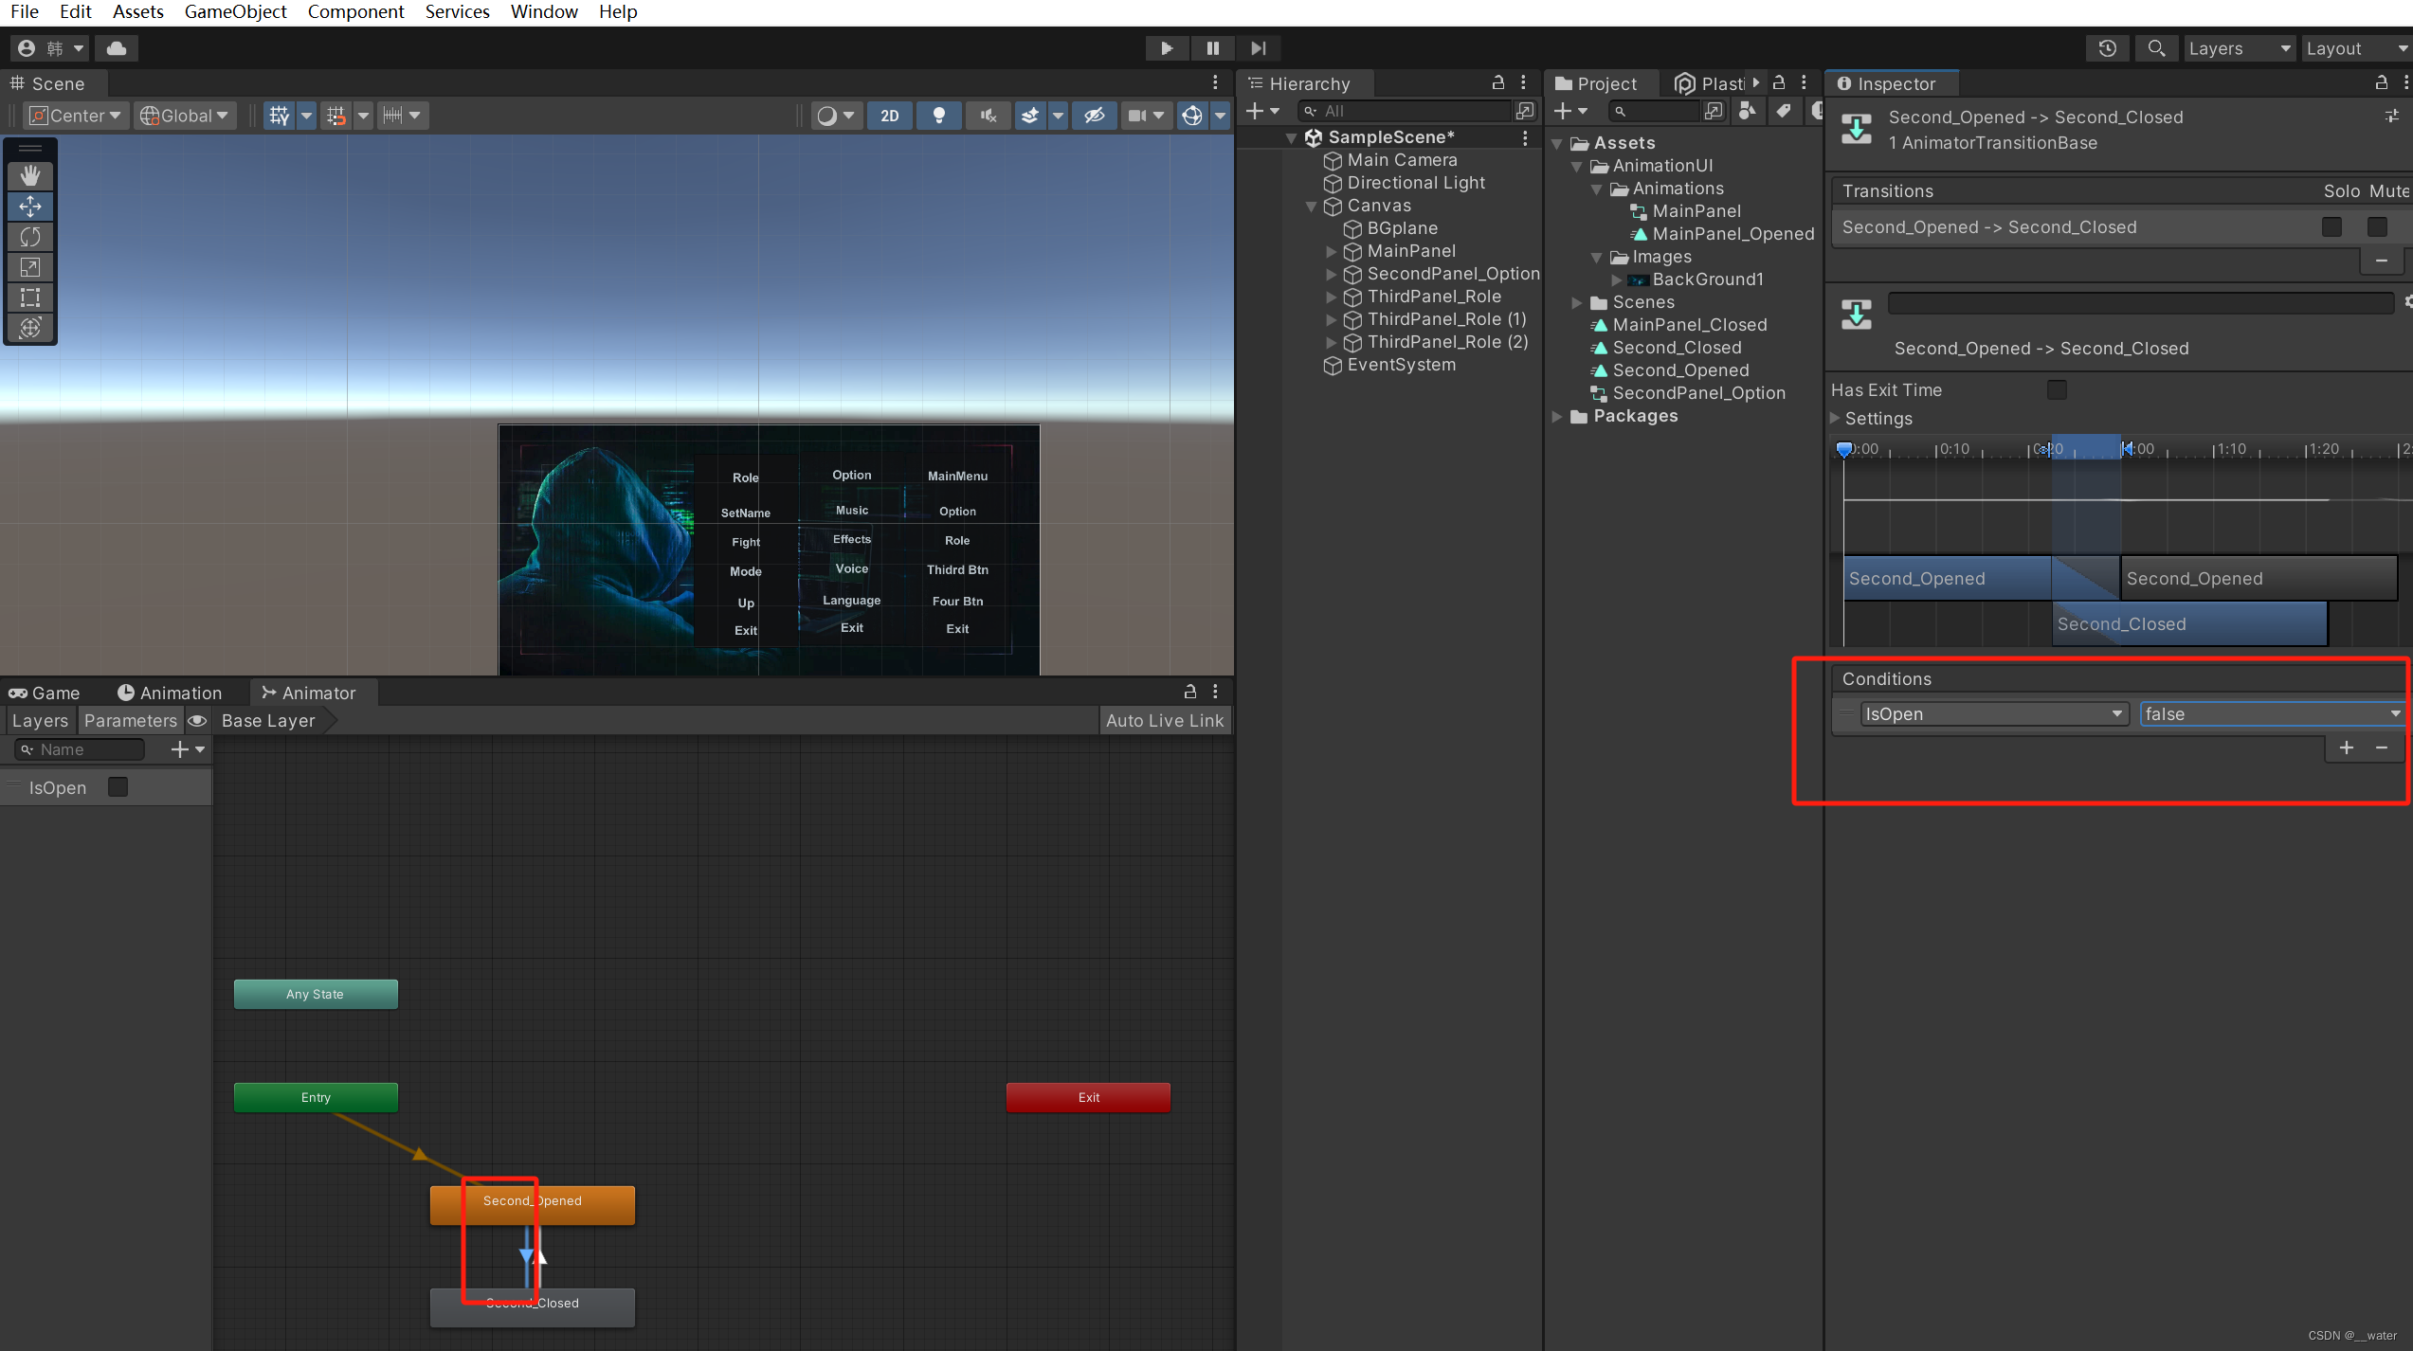
Task: Open the Layout dropdown
Action: pyautogui.click(x=2357, y=48)
